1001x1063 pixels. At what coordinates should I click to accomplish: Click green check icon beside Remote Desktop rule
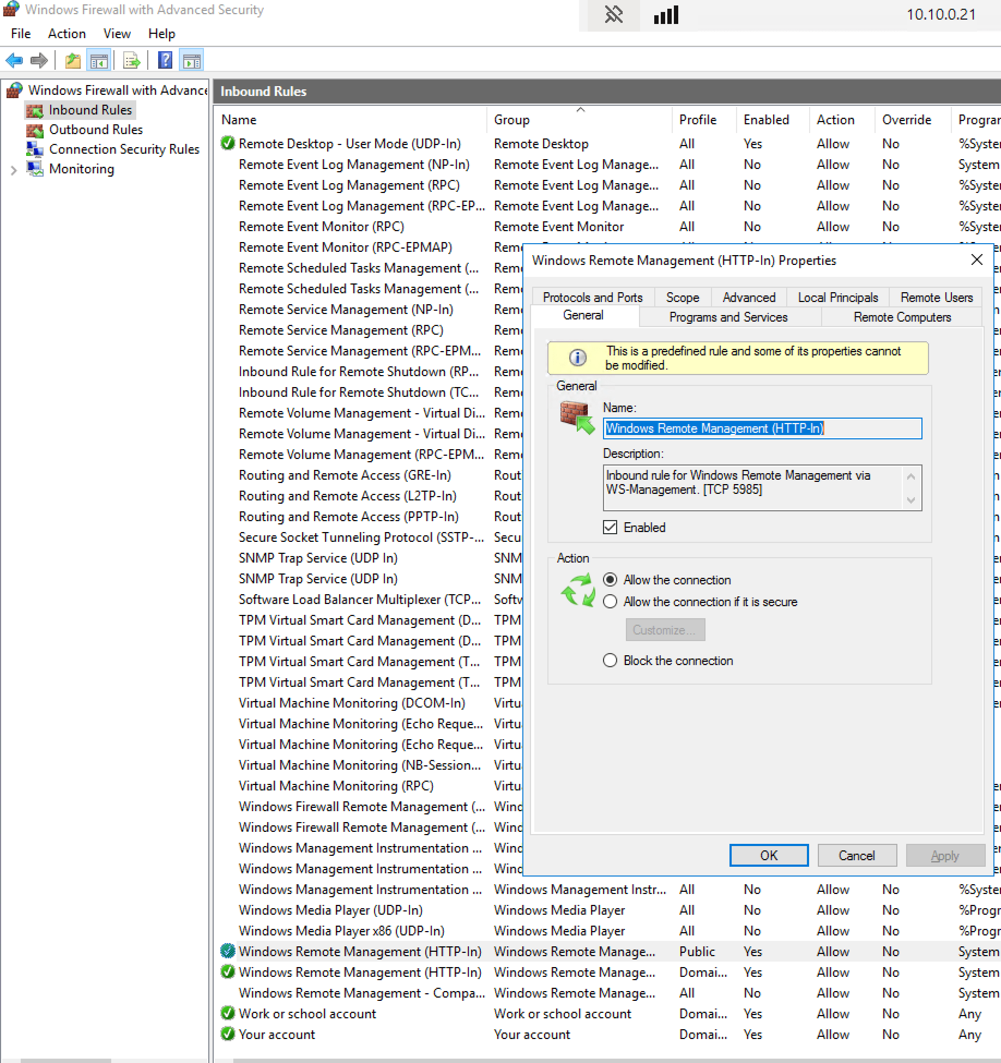coord(228,143)
